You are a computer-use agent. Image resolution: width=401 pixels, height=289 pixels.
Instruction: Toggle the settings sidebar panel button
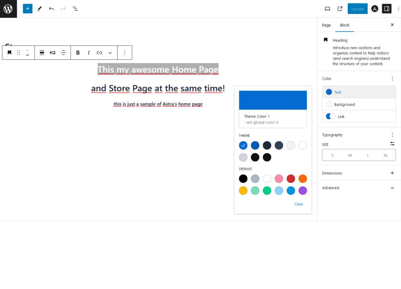click(x=387, y=9)
